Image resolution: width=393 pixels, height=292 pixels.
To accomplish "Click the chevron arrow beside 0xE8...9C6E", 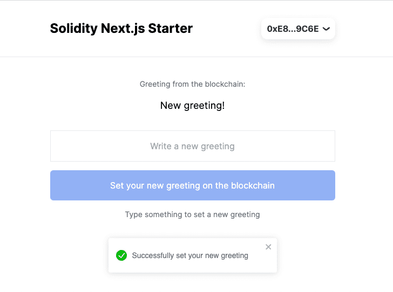I will coord(326,29).
